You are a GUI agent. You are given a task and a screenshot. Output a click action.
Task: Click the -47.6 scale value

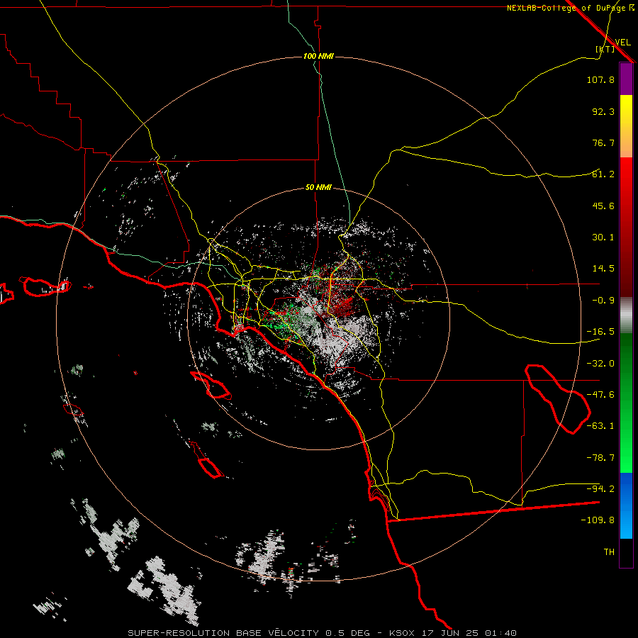[600, 395]
